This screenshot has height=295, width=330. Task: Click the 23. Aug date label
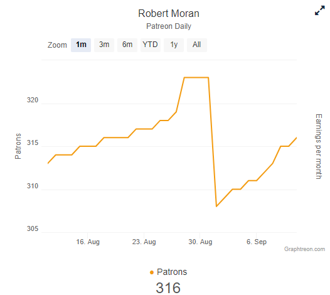pyautogui.click(x=144, y=242)
